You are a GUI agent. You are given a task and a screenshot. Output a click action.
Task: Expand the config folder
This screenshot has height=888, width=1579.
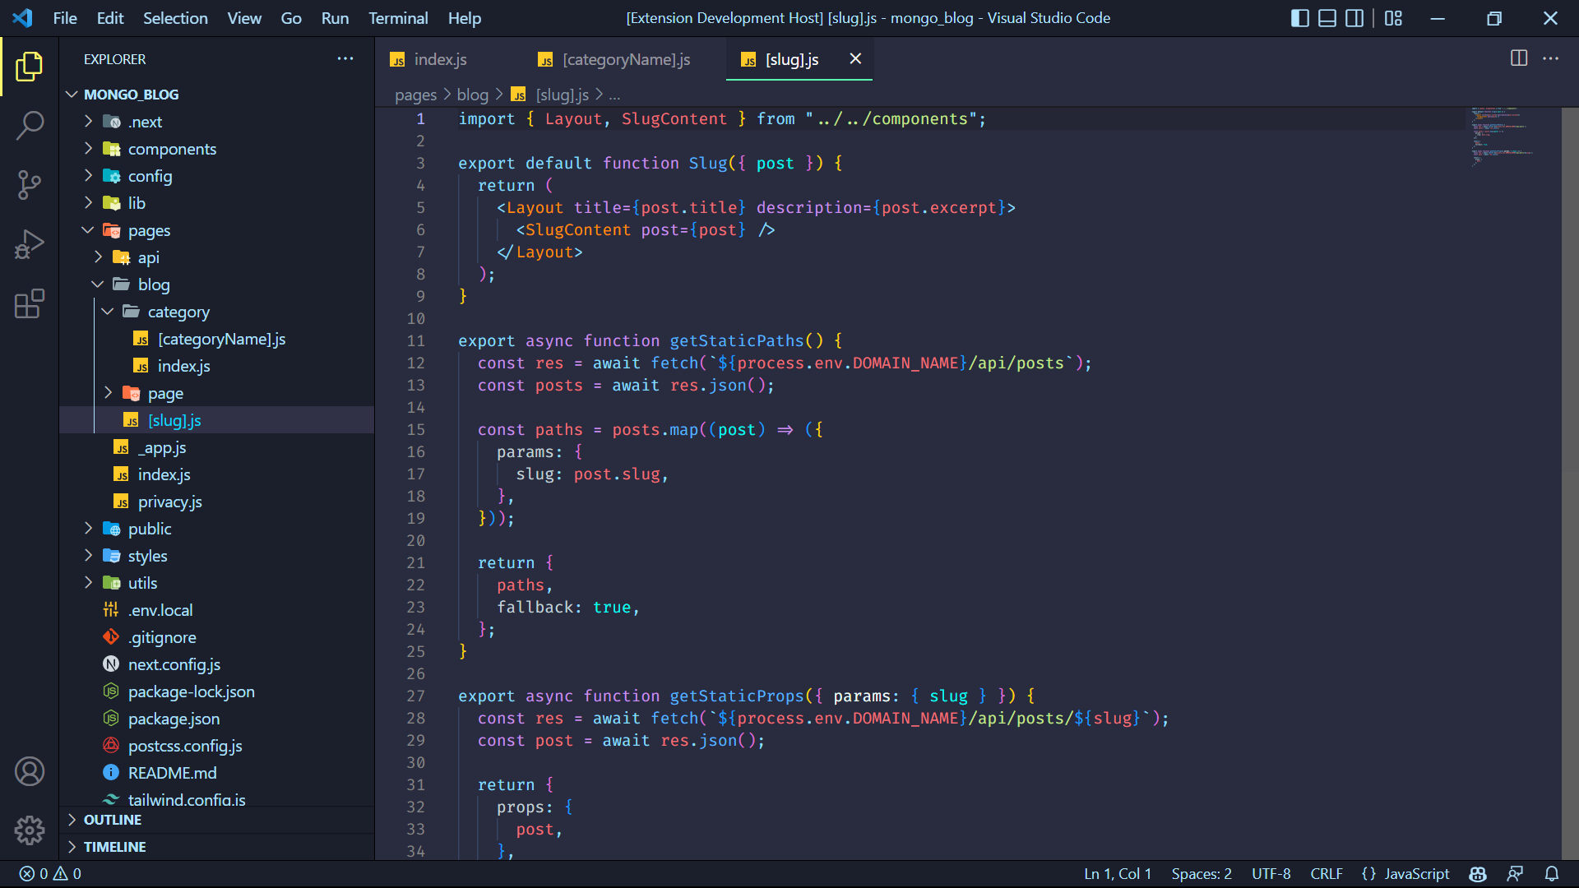pyautogui.click(x=216, y=176)
